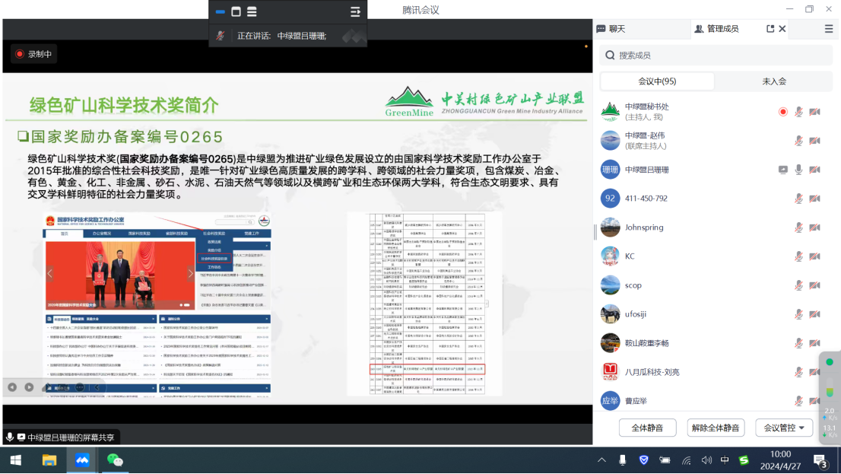Click muted microphone icon for 曹应举
The height and width of the screenshot is (474, 841).
tap(798, 401)
